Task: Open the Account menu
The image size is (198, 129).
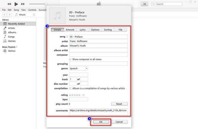Action: (x=42, y=10)
